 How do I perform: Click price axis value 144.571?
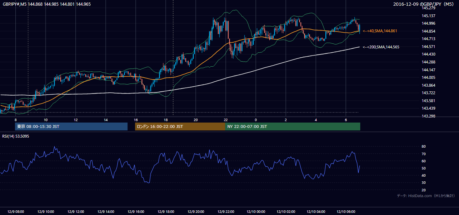[x=429, y=47]
